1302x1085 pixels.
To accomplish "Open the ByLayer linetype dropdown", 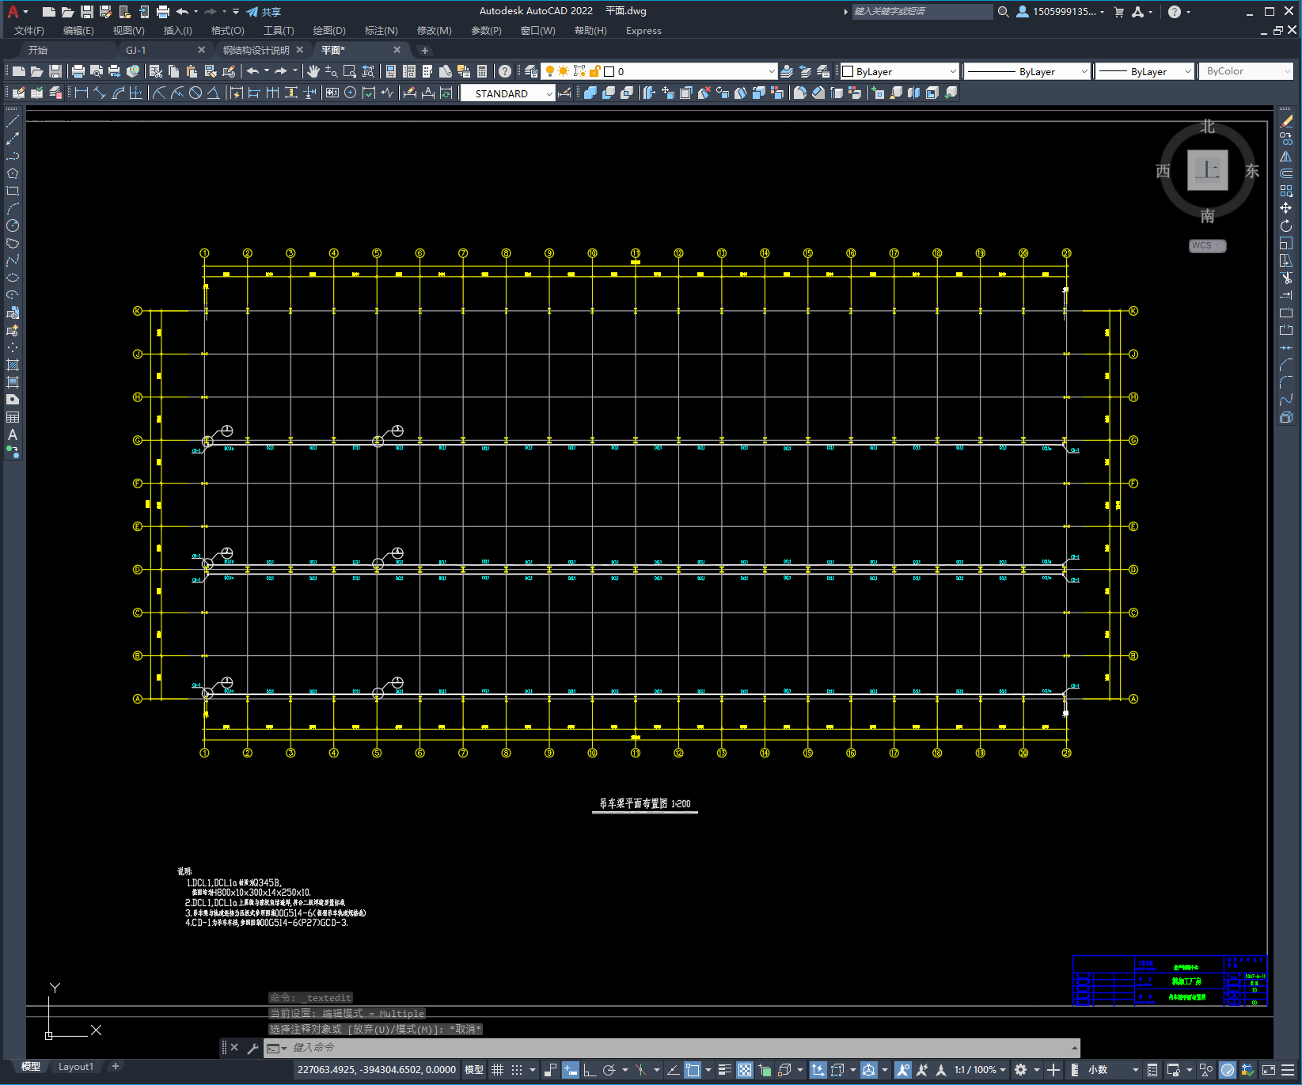I will [1027, 71].
